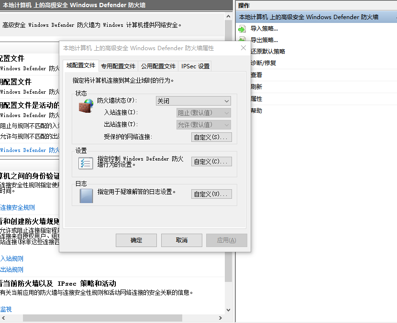Switch to the IPSec 设置 tab

click(x=195, y=66)
